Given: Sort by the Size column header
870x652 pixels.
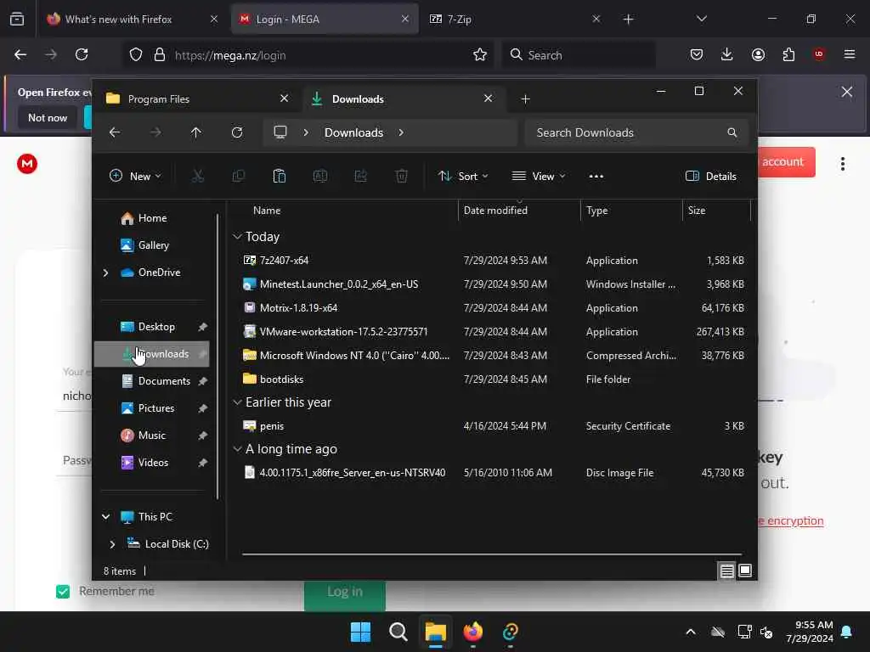Looking at the screenshot, I should click(697, 211).
